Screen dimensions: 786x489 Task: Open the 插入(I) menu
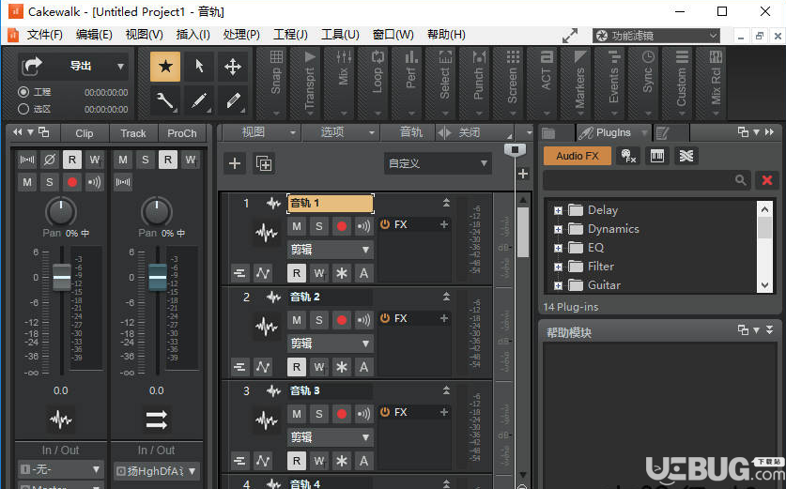pyautogui.click(x=193, y=35)
